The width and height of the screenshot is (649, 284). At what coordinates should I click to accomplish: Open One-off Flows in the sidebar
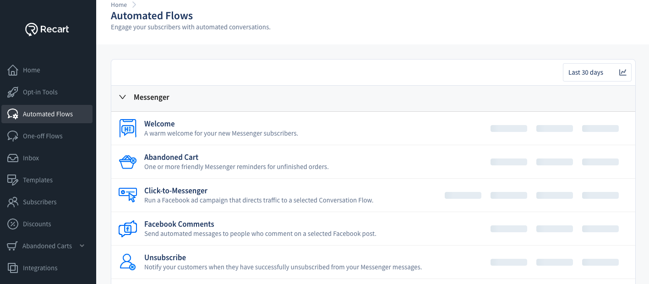(x=43, y=136)
